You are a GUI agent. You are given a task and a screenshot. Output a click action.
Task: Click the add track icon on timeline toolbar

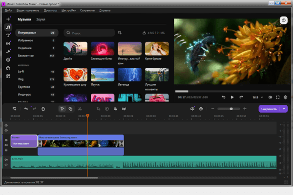(14, 109)
